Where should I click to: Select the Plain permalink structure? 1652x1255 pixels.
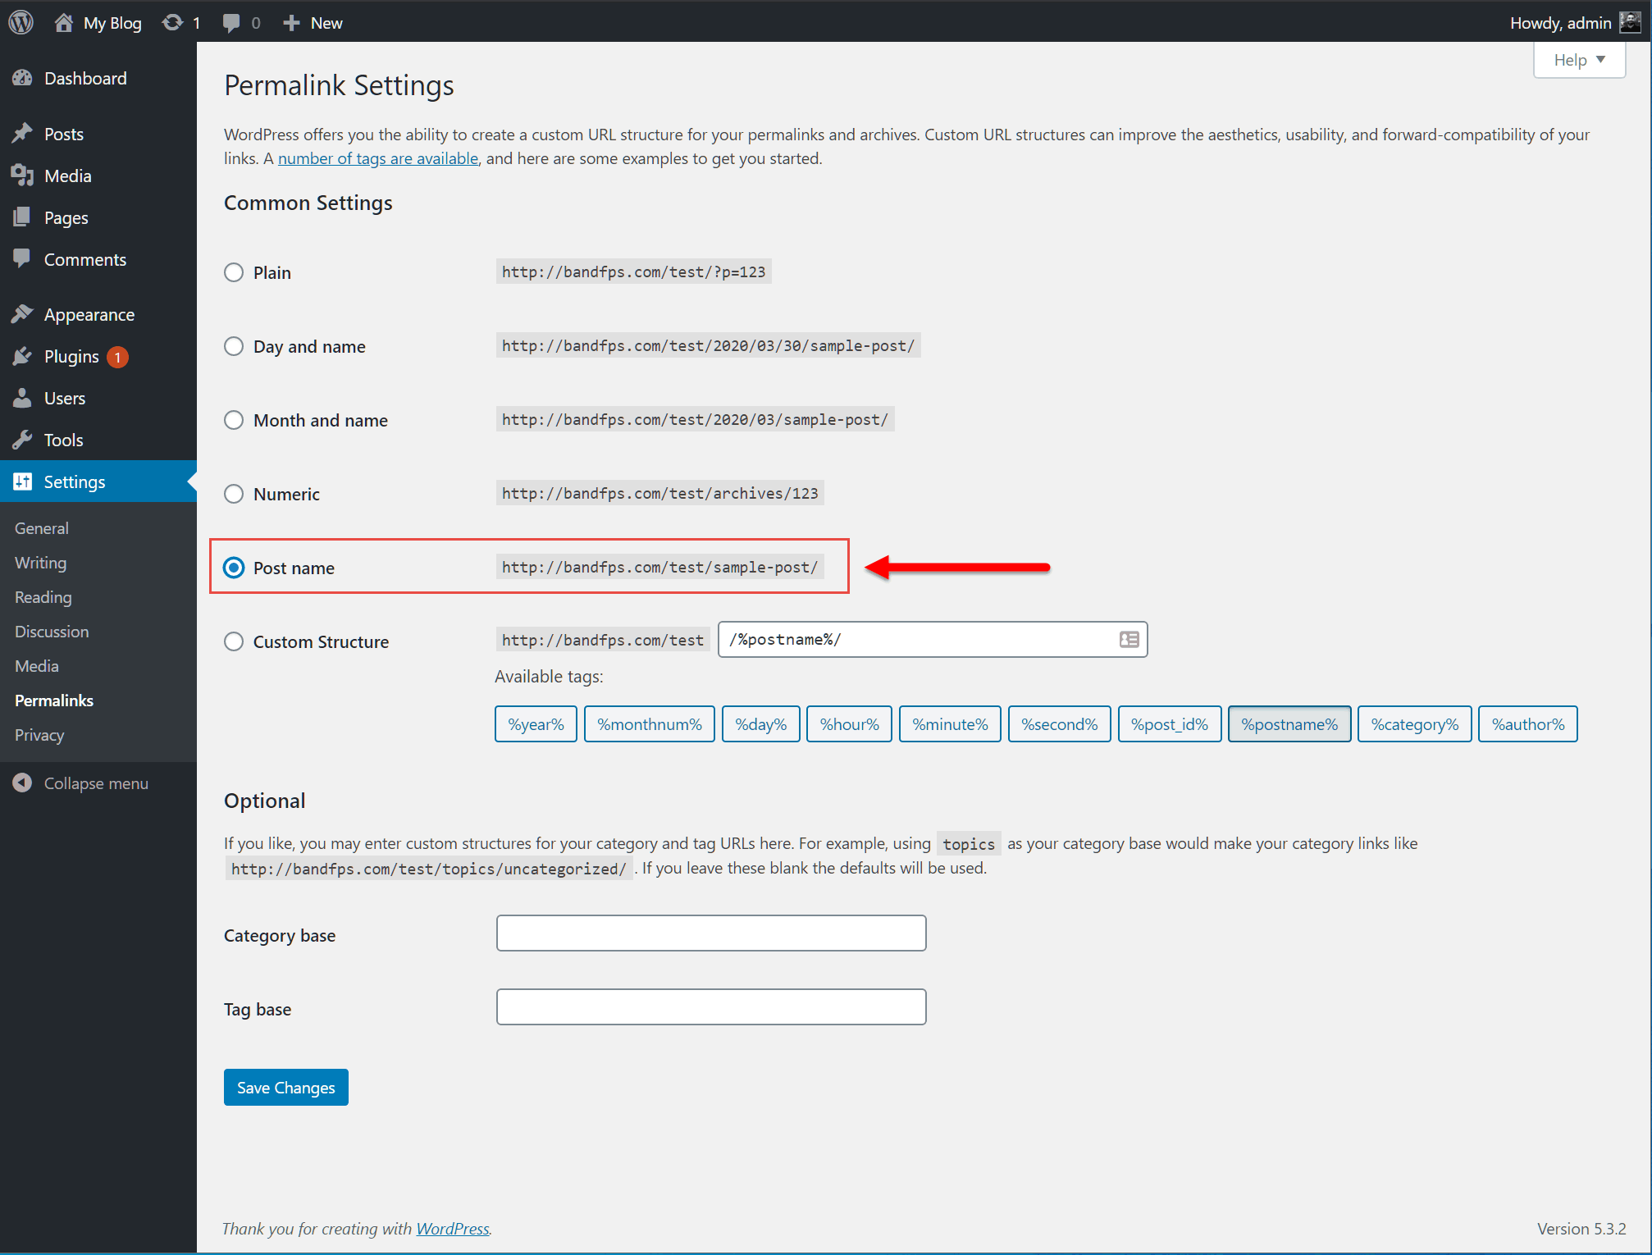tap(234, 272)
